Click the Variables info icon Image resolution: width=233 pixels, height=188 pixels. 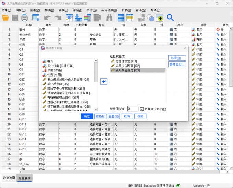pos(87,18)
